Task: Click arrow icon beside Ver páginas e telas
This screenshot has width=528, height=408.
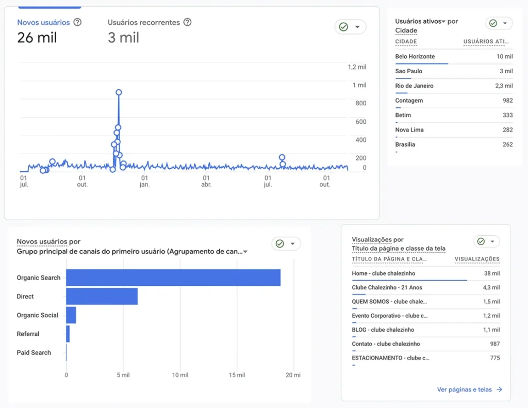Action: pyautogui.click(x=499, y=389)
